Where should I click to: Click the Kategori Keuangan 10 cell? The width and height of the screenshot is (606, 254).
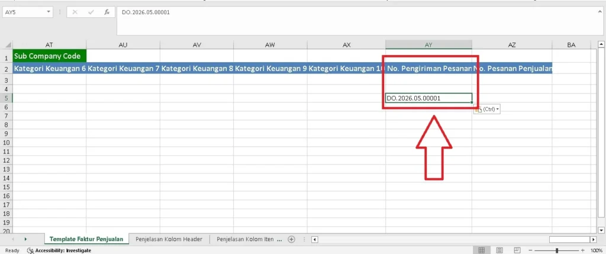[x=346, y=69]
